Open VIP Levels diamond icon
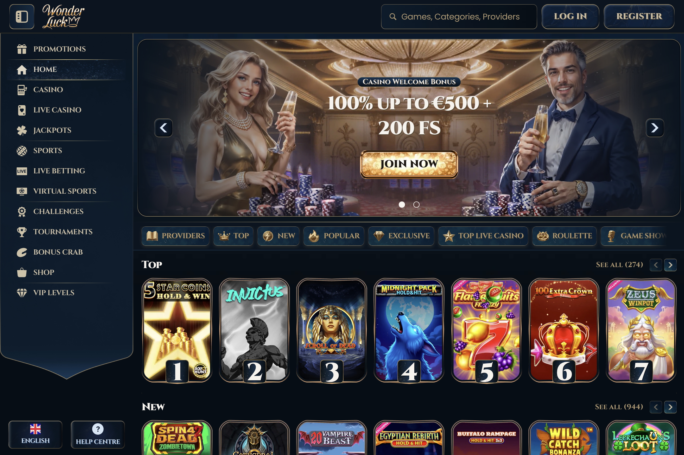 pos(22,293)
